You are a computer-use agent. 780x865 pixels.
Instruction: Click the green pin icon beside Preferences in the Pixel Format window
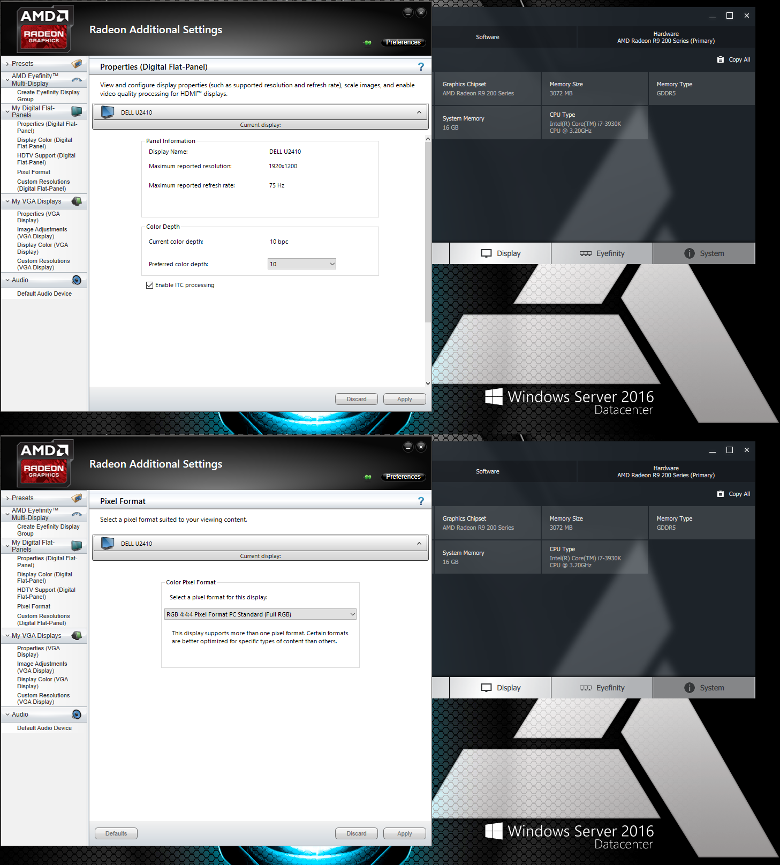pyautogui.click(x=368, y=477)
